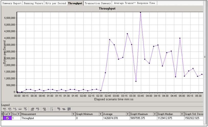Click the vertical scrollbar beside the graph

click(205, 57)
